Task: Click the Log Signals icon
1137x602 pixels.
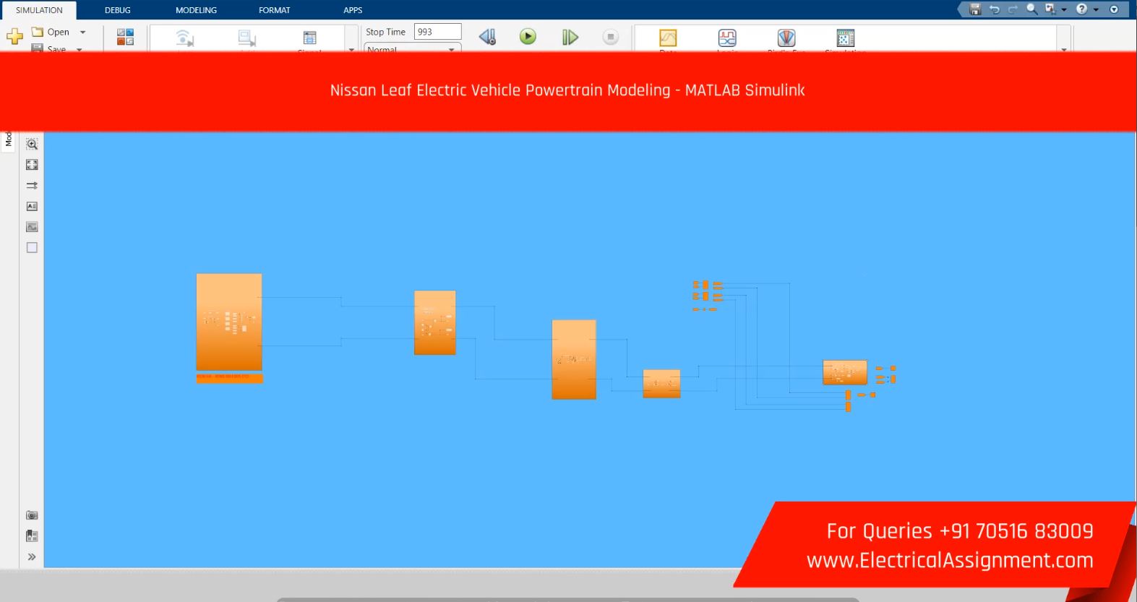Action: (x=184, y=38)
